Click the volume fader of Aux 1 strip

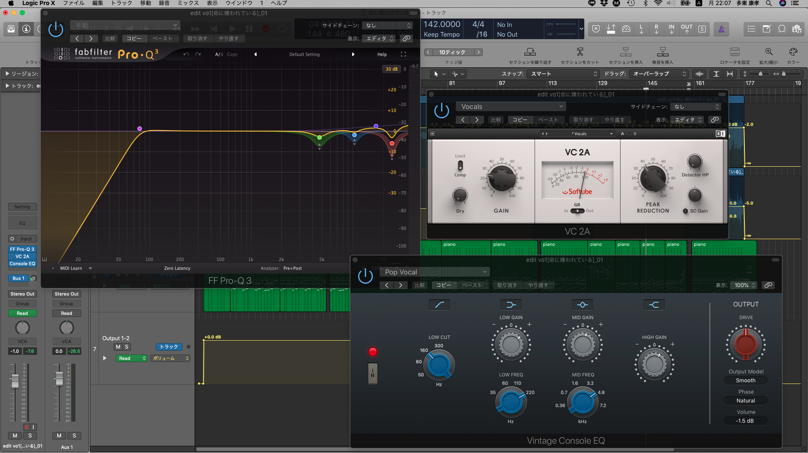(x=59, y=379)
